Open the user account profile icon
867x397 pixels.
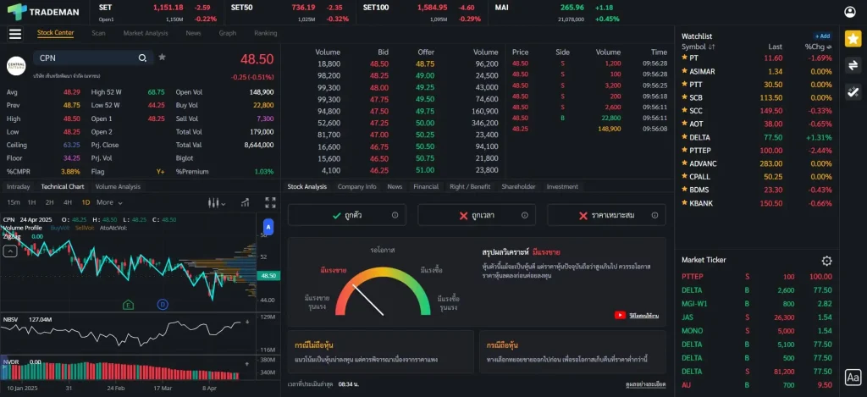click(x=850, y=12)
